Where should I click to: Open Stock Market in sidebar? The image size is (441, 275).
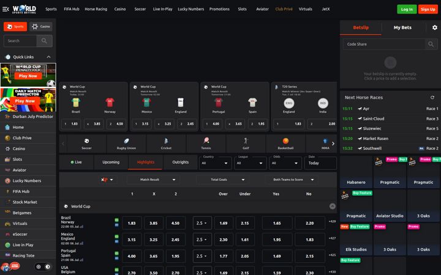tap(28, 202)
